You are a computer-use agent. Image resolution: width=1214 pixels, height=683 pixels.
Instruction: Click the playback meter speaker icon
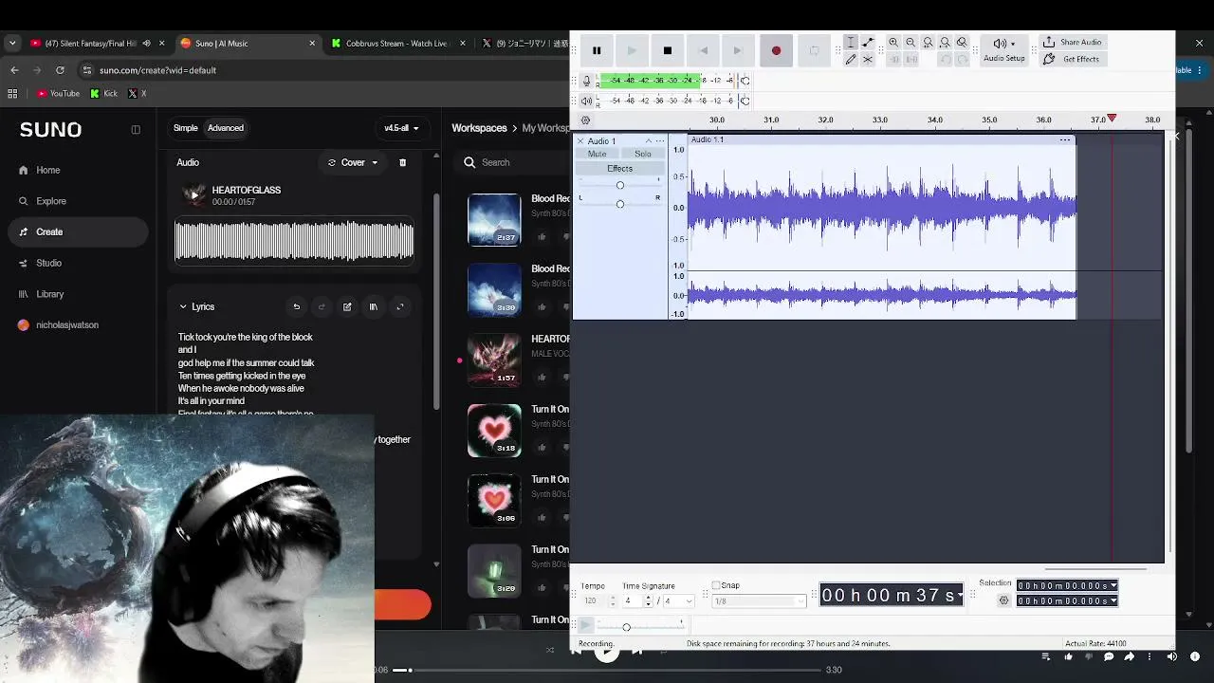(x=586, y=101)
